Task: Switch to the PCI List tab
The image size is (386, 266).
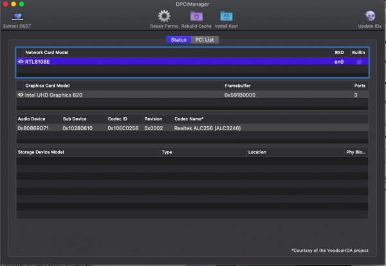Action: (x=205, y=40)
